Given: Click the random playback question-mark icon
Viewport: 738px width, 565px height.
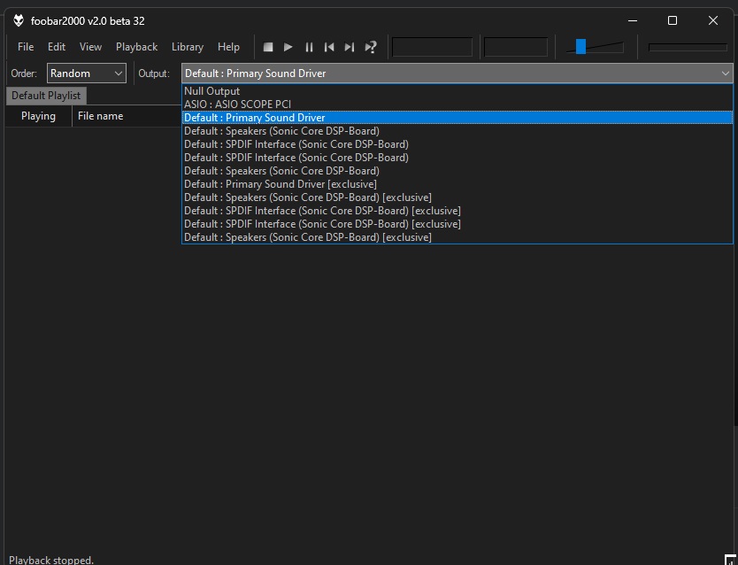Looking at the screenshot, I should click(x=371, y=47).
